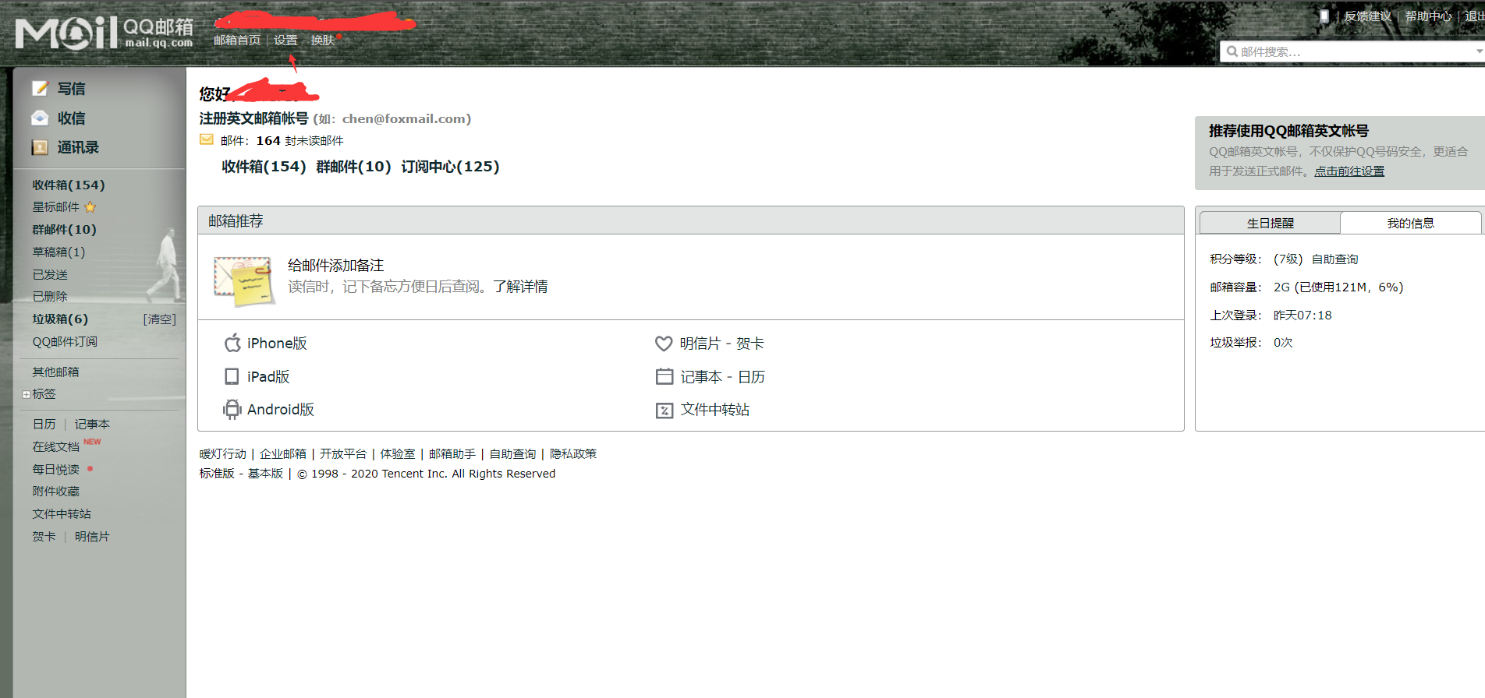Screen dimensions: 1485x698
Task: Click the contacts book icon
Action: 40,147
